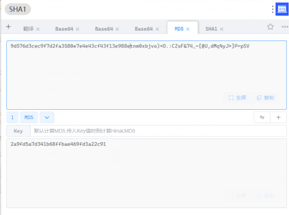Open the three-dot tab overflow menu
The height and width of the screenshot is (215, 289).
tap(285, 27)
